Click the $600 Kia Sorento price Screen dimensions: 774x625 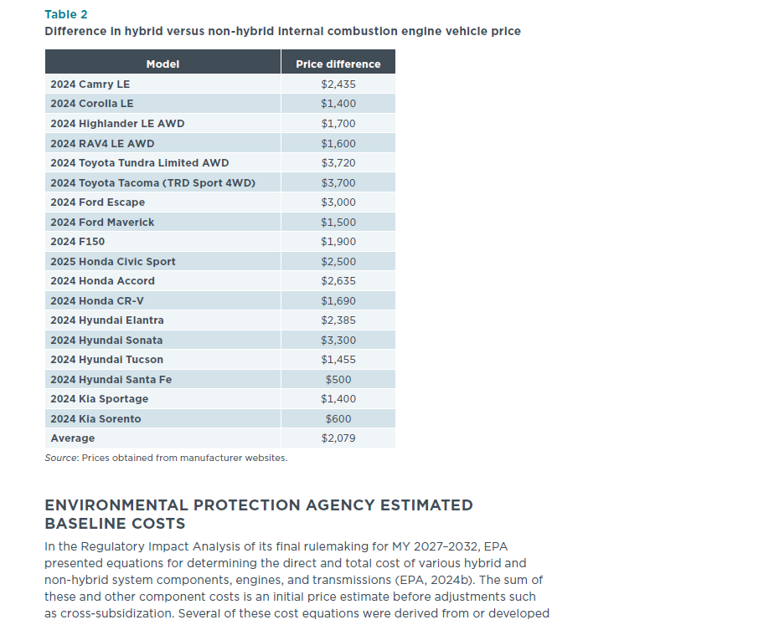point(338,419)
